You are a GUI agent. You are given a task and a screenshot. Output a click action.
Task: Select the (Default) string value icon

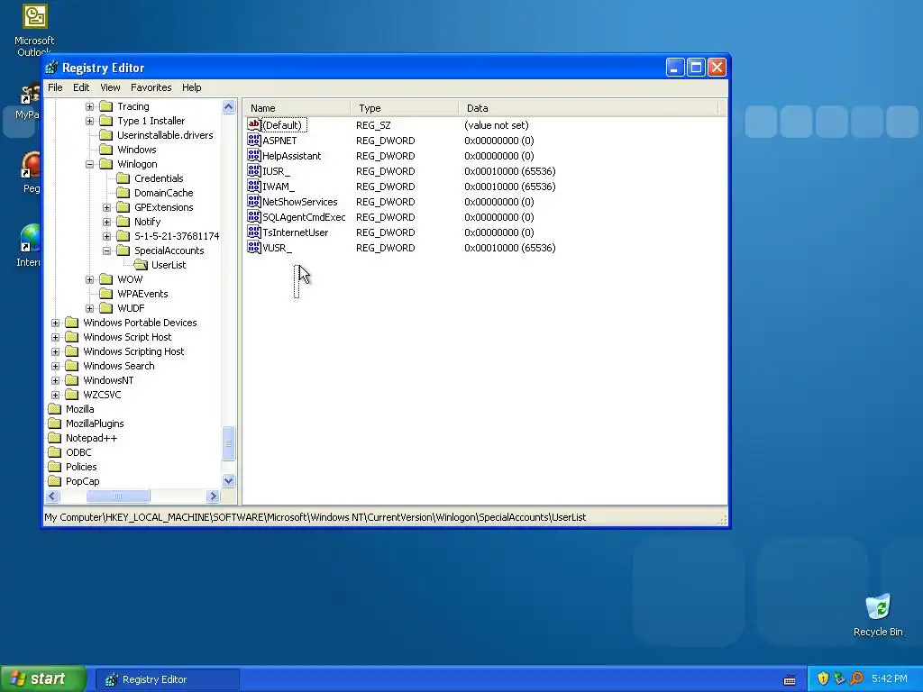[x=253, y=124]
